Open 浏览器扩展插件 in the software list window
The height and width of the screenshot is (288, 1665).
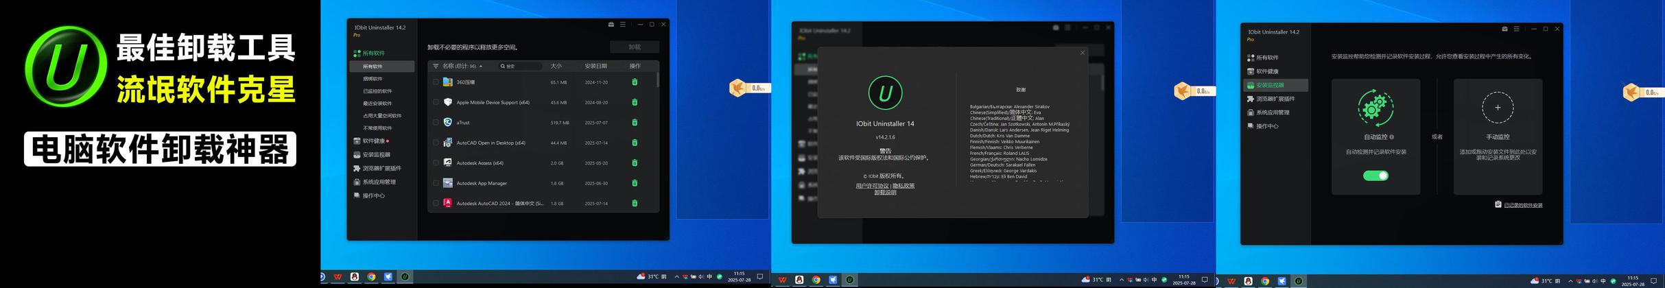click(377, 168)
